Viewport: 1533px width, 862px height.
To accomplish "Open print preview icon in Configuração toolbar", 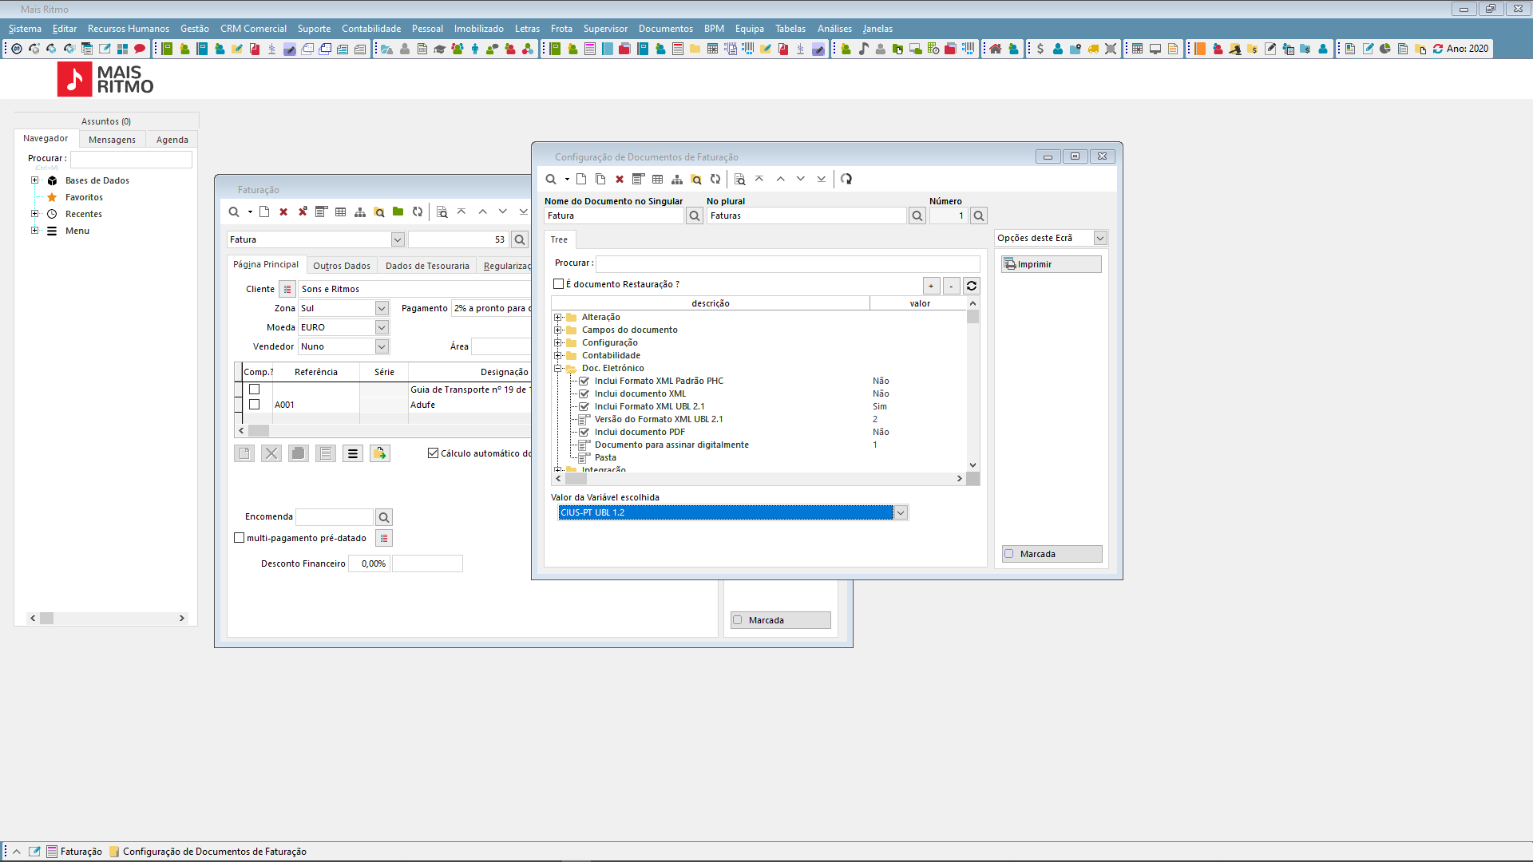I will pos(740,179).
